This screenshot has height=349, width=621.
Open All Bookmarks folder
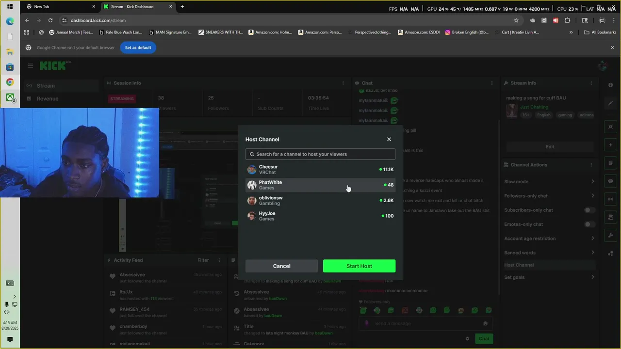tap(600, 32)
